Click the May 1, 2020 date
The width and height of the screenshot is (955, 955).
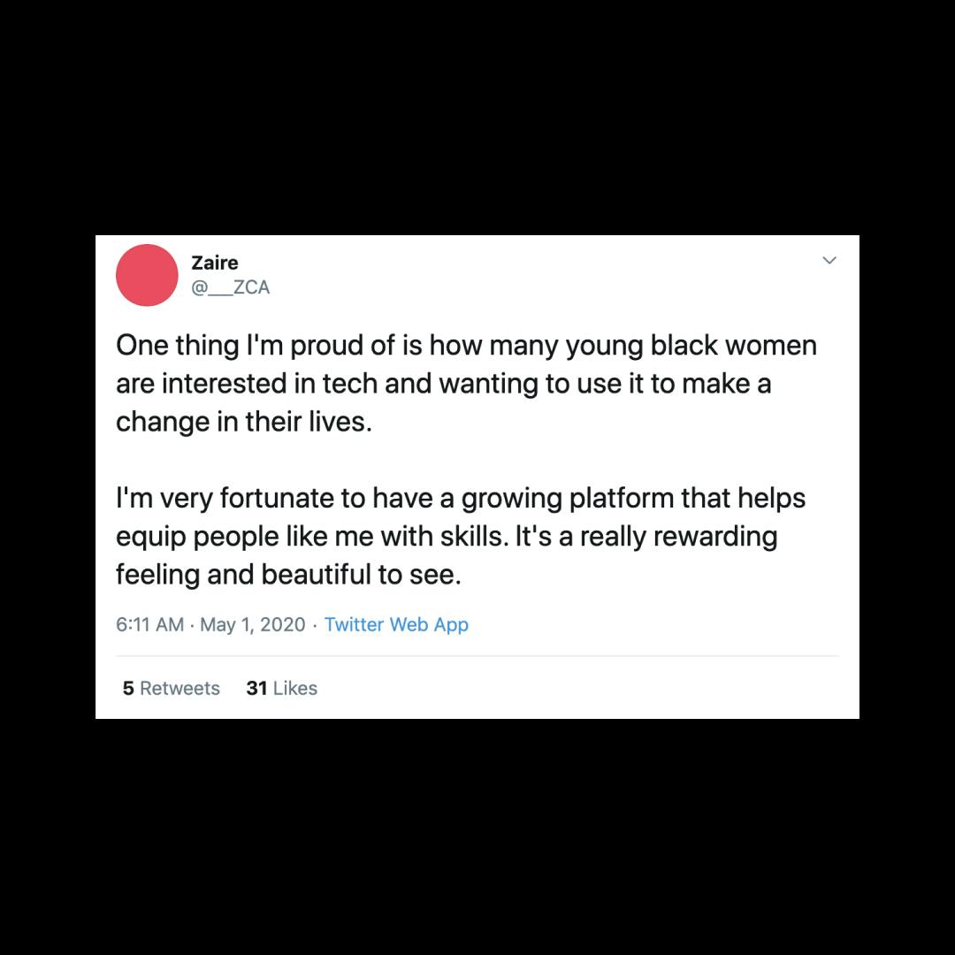coord(252,624)
